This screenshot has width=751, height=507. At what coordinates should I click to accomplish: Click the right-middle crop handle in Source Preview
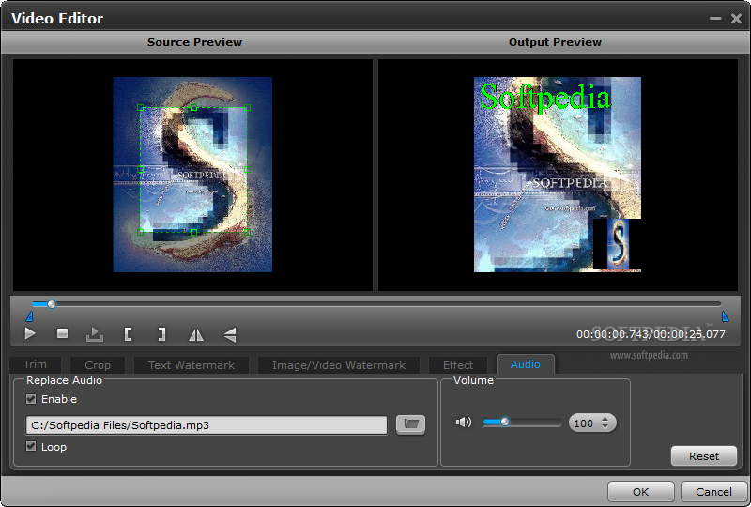pos(247,169)
